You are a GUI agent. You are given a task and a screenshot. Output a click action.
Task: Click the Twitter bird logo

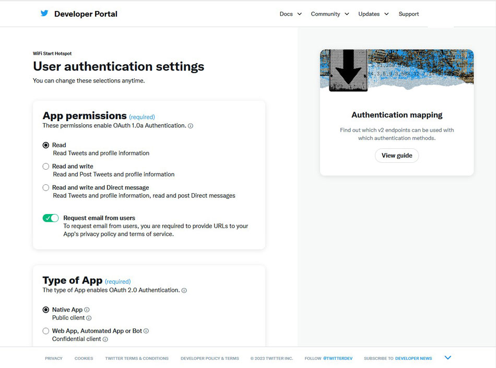[x=44, y=14]
